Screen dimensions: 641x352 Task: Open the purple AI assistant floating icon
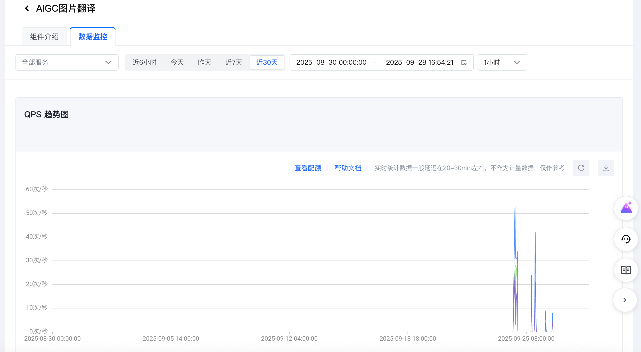pos(626,208)
